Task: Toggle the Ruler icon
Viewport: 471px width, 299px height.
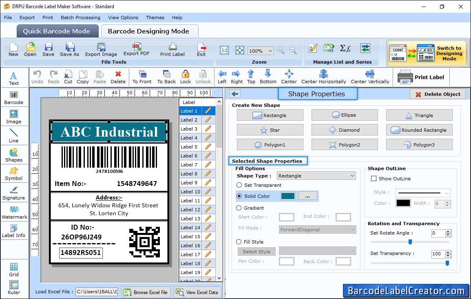Action: [13, 288]
